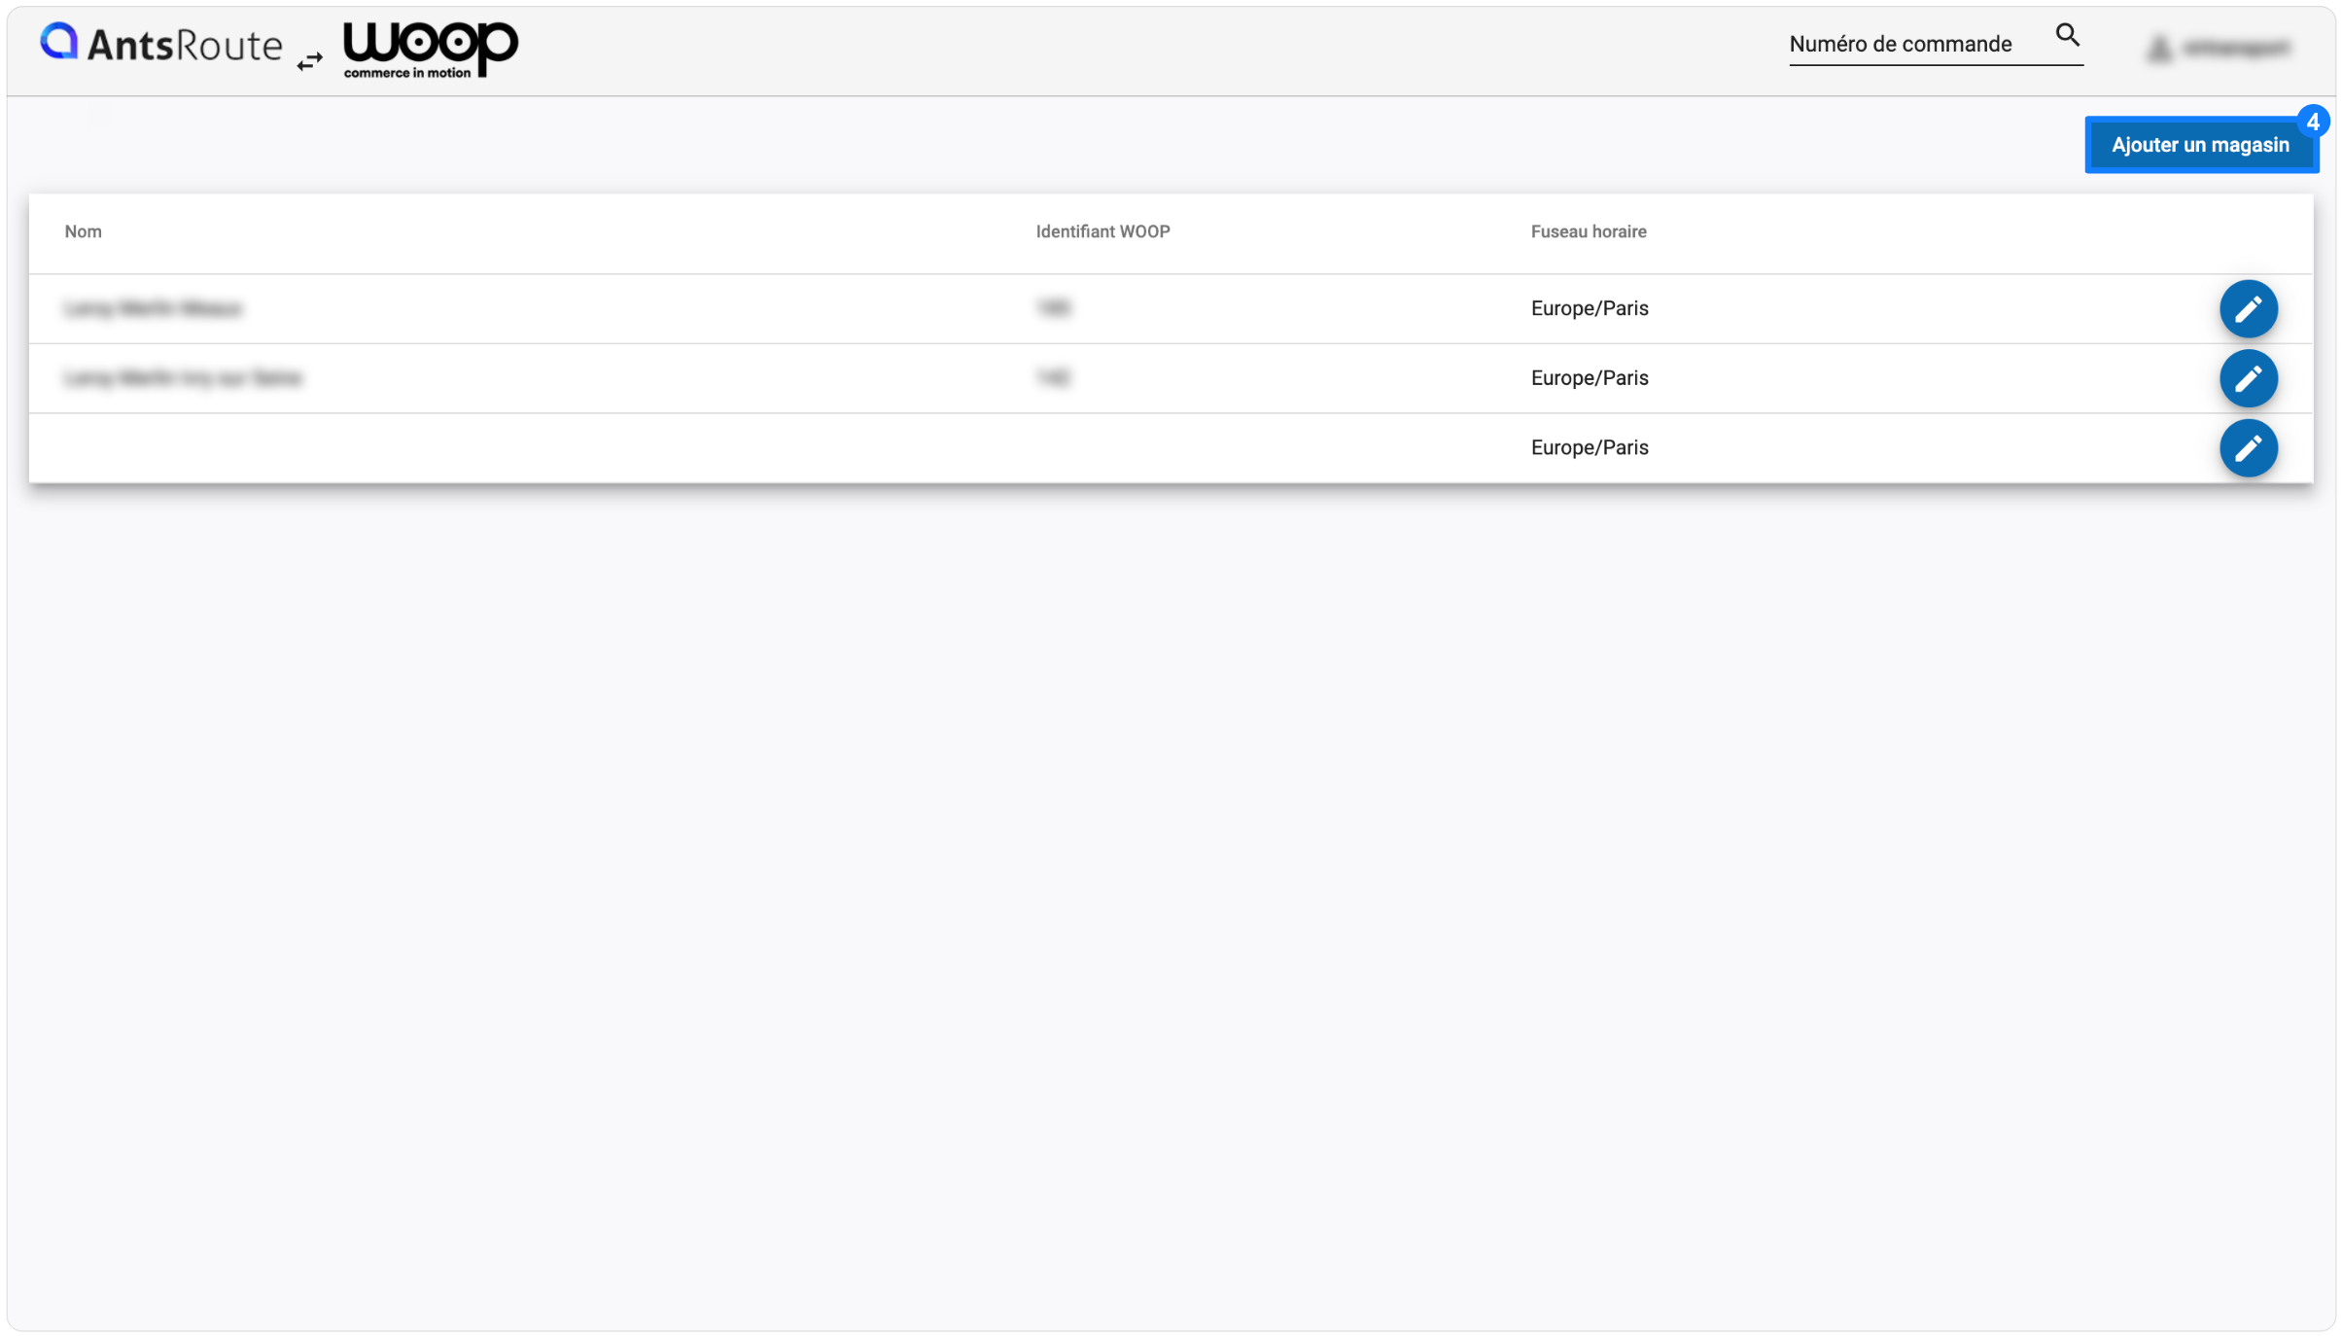Image resolution: width=2342 pixels, height=1336 pixels.
Task: Click the Fuseau horaire column header
Action: pos(1589,231)
